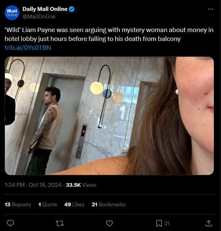
Task: Show the 49 Likes list
Action: [x=74, y=205]
